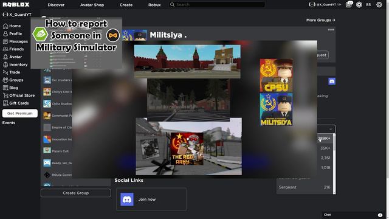Screen dimensions: 389x219
Task: Click the X_GuardYT avatar in sidebar
Action: tap(5, 15)
